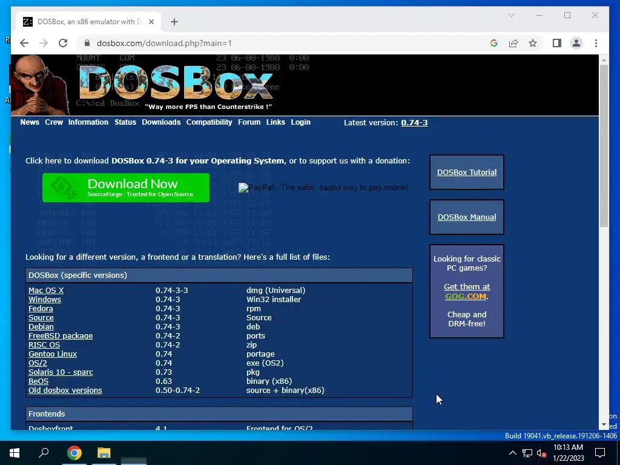Select the Mac OS X download

[46, 290]
